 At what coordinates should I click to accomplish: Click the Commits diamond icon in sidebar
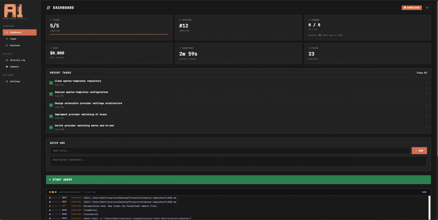click(7, 67)
